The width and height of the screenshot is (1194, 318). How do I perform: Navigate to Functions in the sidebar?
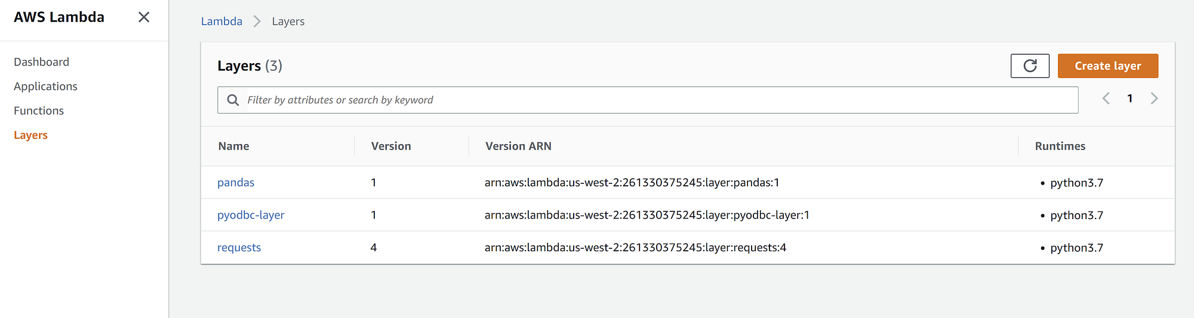[39, 111]
